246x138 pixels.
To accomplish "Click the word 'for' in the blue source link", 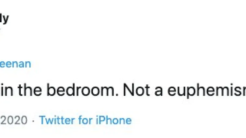I will click(x=86, y=120).
